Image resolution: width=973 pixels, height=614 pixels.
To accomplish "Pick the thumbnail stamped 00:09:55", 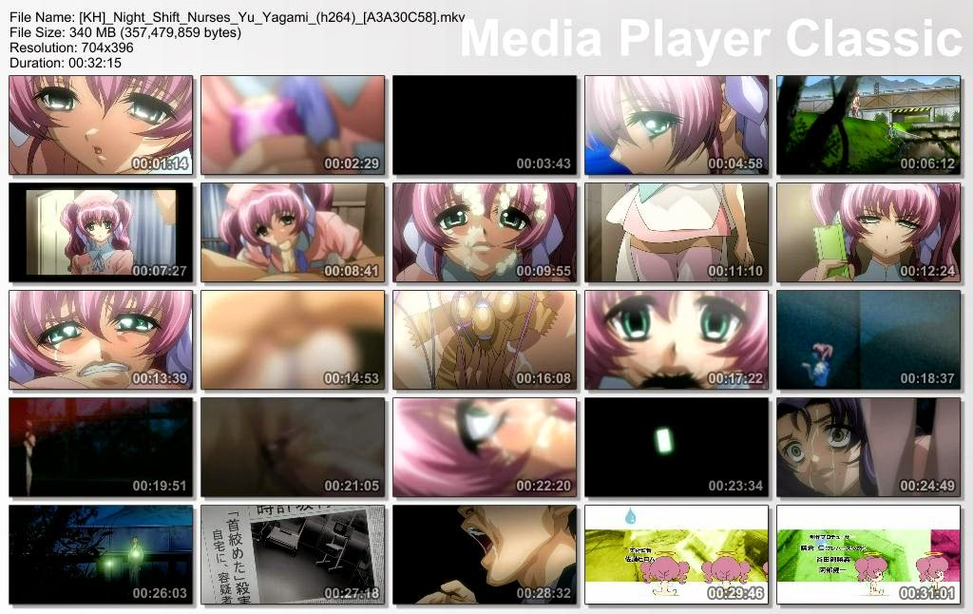I will click(485, 233).
